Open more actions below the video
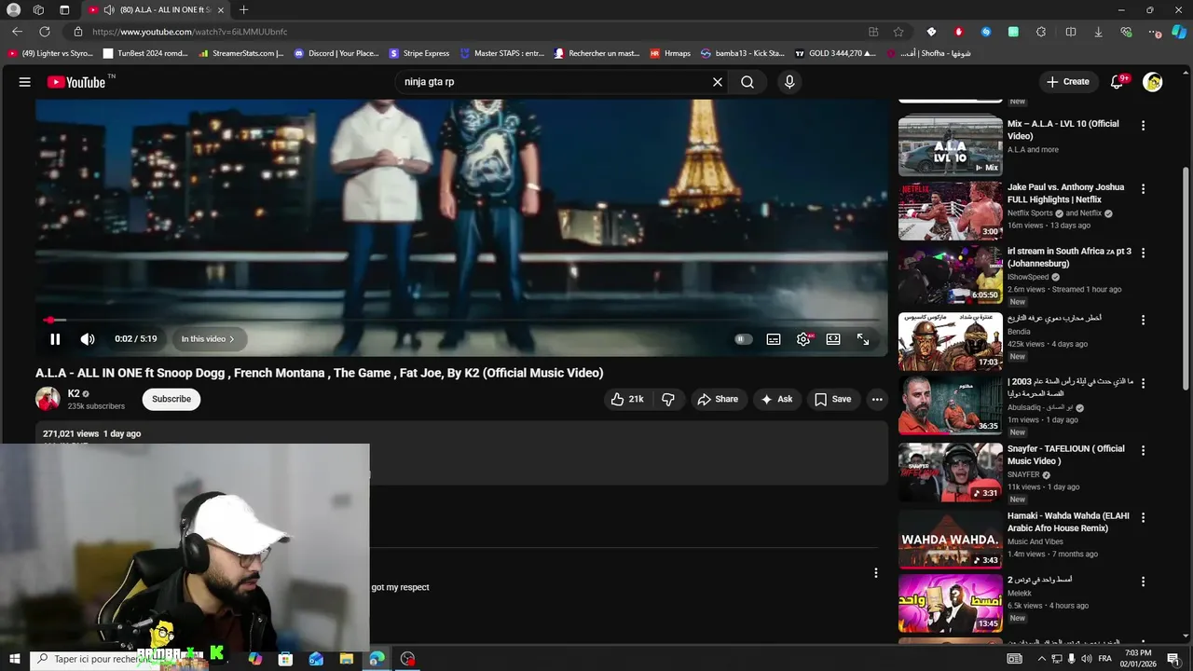Image resolution: width=1193 pixels, height=671 pixels. pos(877,399)
